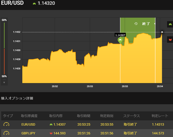
Task: Click the speedometer icon in the EUR/USD row
Action: click(6, 124)
